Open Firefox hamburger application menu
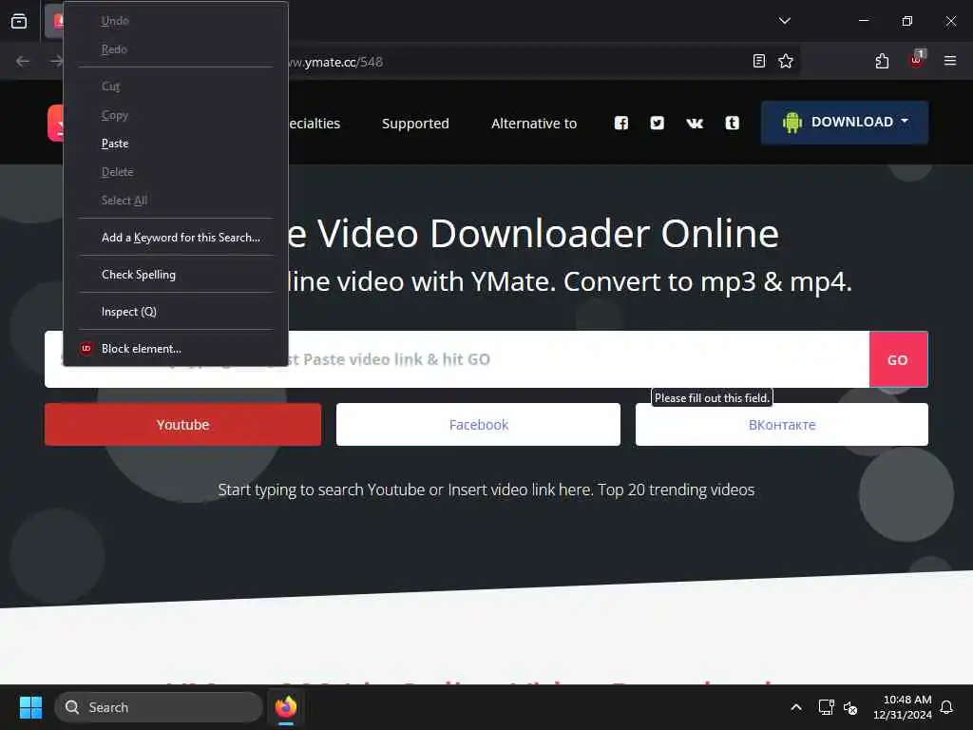 950,61
